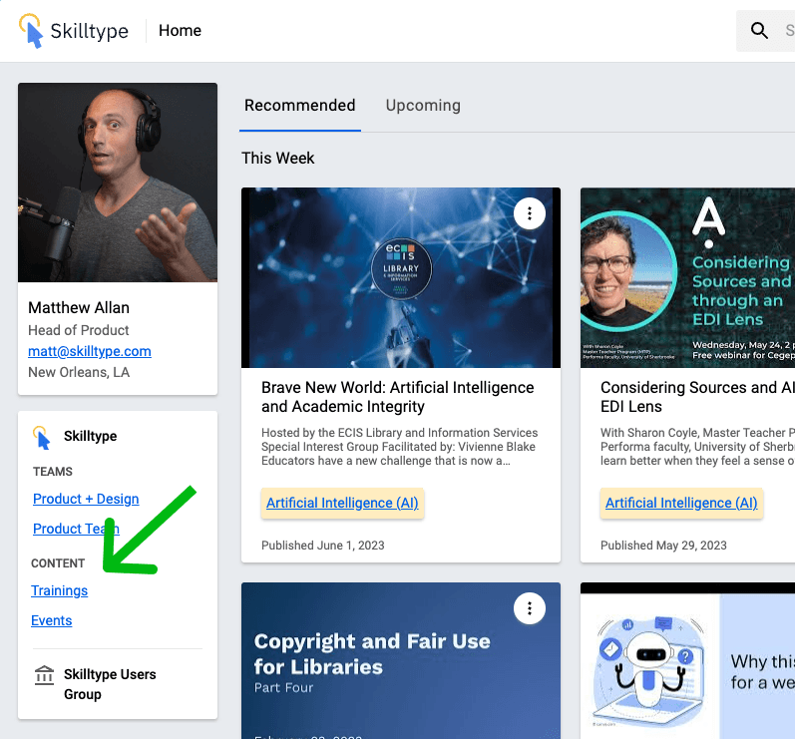This screenshot has width=795, height=739.
Task: Open the Events content link
Action: point(51,620)
